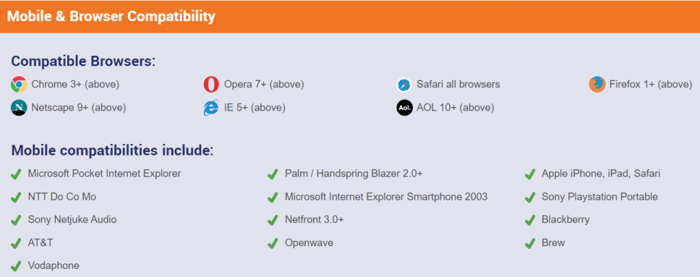Click the Compatible Browsers heading
This screenshot has width=700, height=277.
point(83,61)
